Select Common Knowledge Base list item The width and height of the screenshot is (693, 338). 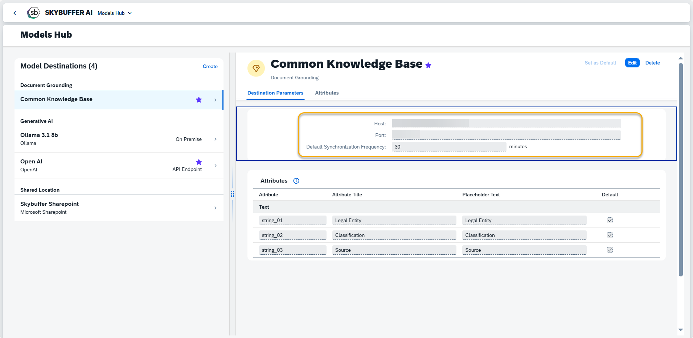119,100
